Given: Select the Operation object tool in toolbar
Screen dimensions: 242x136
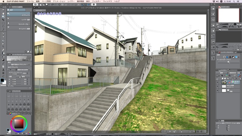Looking at the screenshot, I should tap(3, 17).
